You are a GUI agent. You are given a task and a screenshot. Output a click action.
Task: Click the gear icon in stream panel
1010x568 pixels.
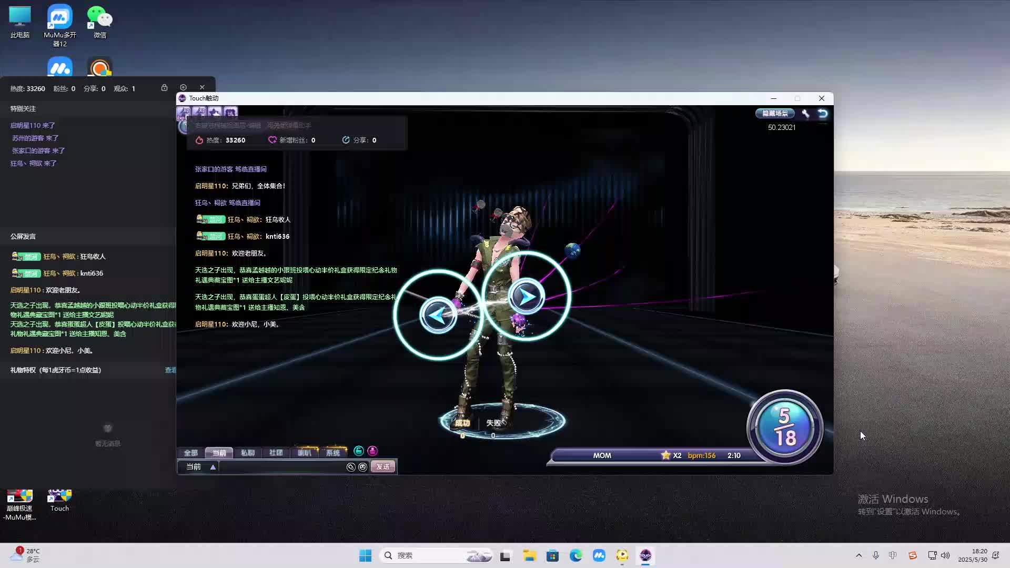coord(183,87)
